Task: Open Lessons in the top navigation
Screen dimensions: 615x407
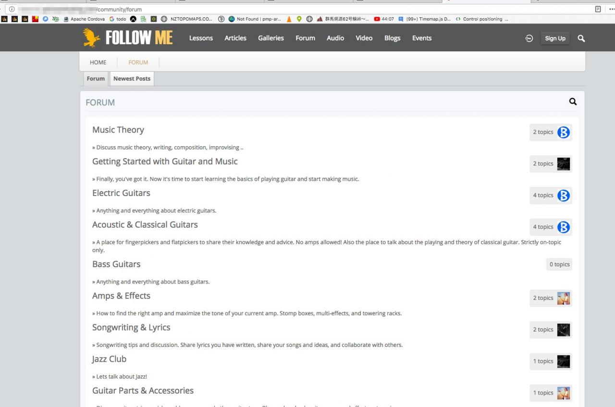Action: pyautogui.click(x=201, y=38)
